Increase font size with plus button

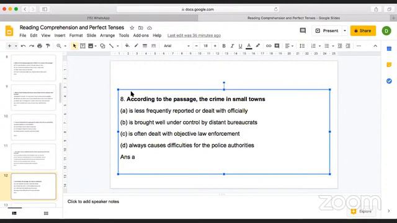point(215,46)
